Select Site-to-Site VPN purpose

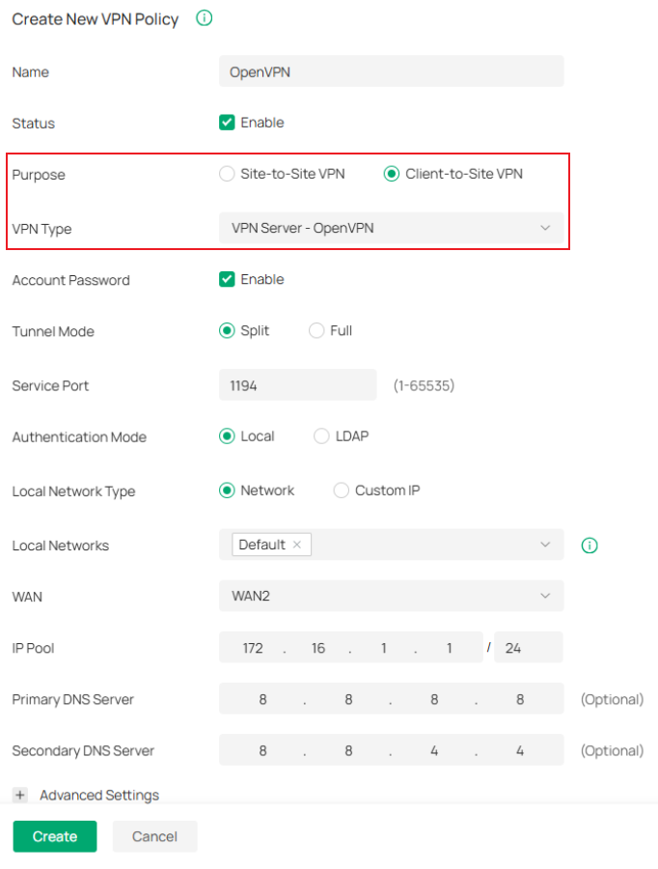[227, 174]
